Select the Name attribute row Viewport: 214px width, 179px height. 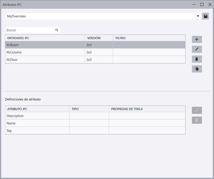(95, 123)
